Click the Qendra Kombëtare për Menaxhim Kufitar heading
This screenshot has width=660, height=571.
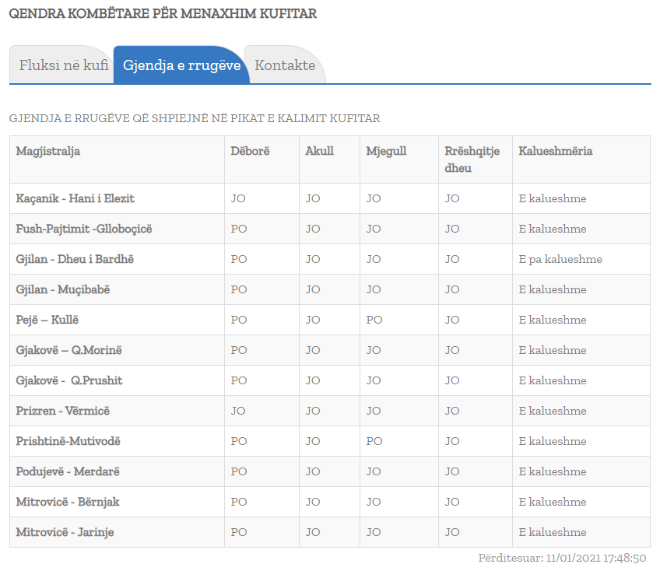click(163, 14)
